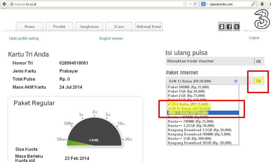The width and height of the screenshot is (271, 162).
Task: Select AON 6 Bulan (RP,35,000) option
Action: [x=203, y=104]
